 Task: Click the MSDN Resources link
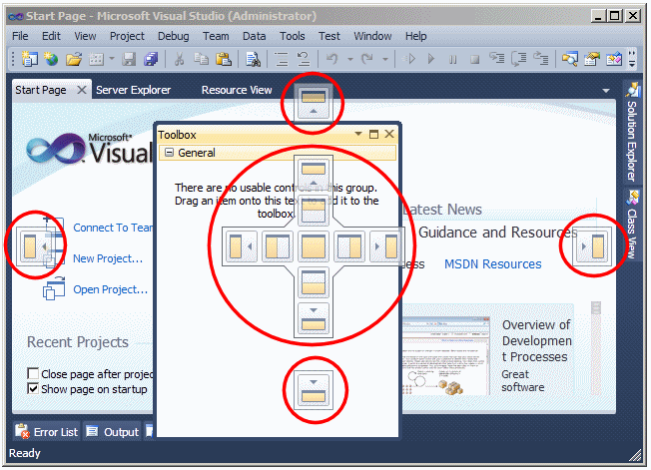coord(493,263)
